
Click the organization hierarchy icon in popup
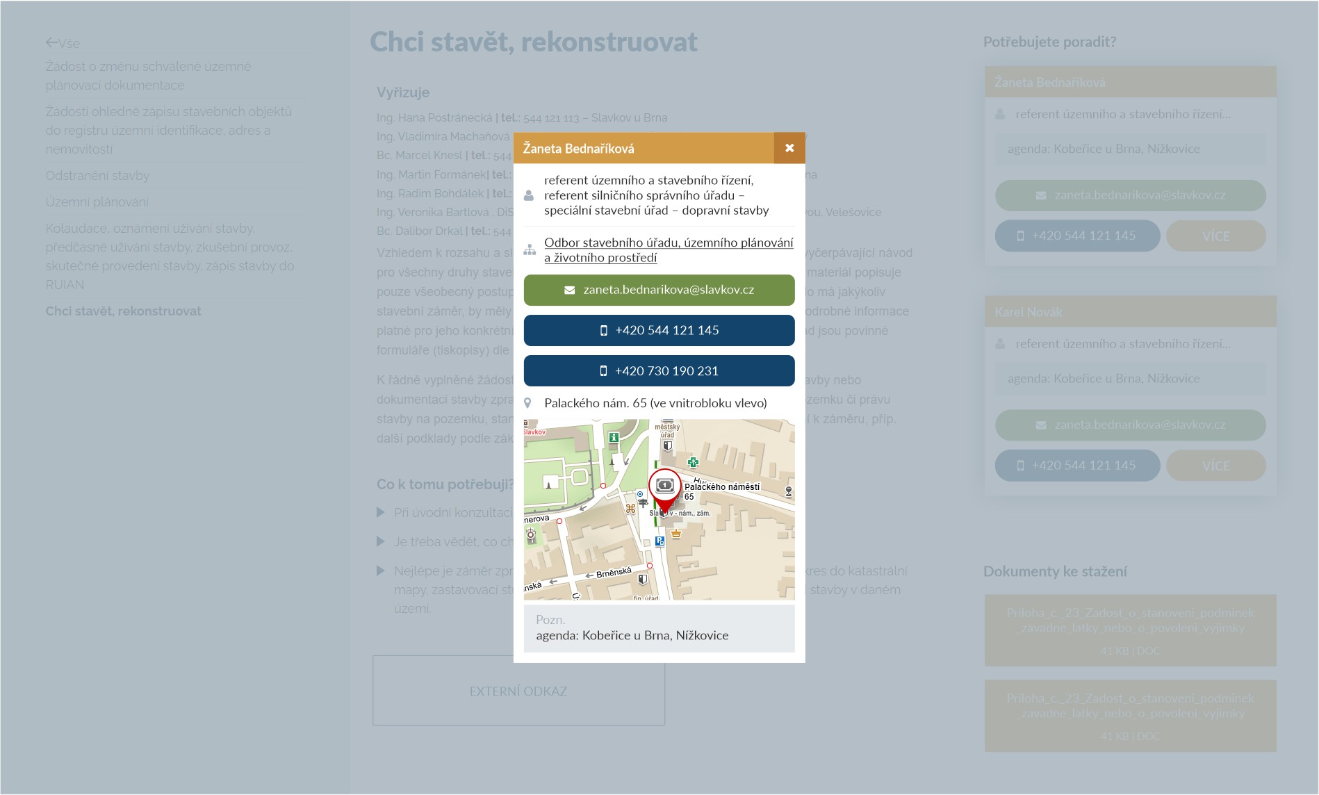(x=530, y=249)
